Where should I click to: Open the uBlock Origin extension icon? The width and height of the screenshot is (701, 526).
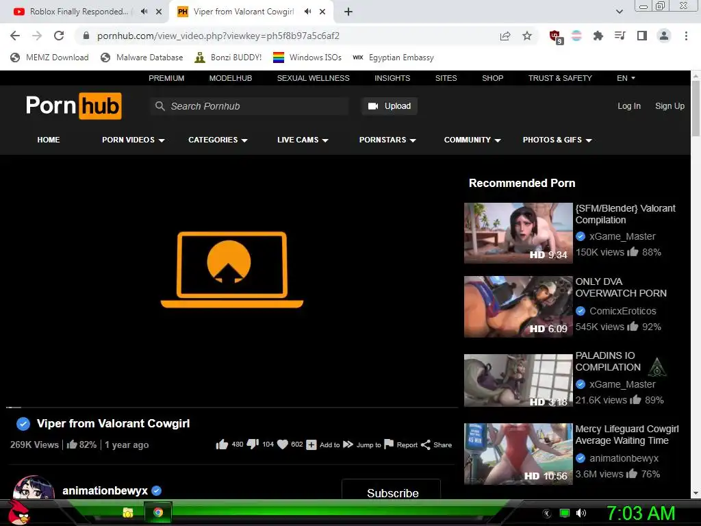(x=555, y=37)
